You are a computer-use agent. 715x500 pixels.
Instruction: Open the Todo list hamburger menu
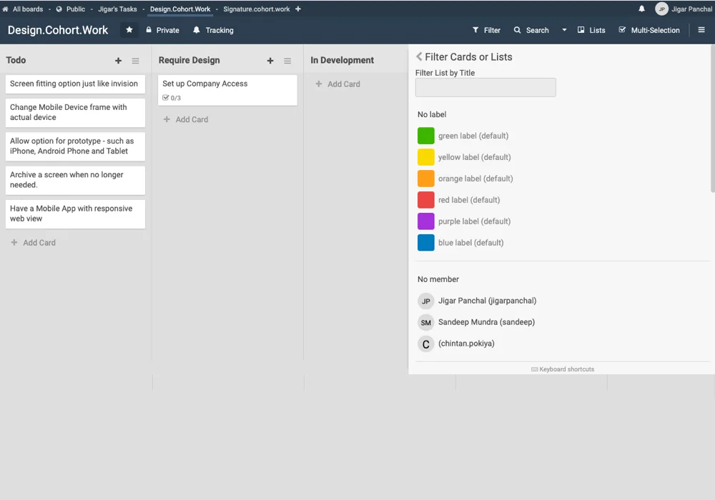click(136, 61)
